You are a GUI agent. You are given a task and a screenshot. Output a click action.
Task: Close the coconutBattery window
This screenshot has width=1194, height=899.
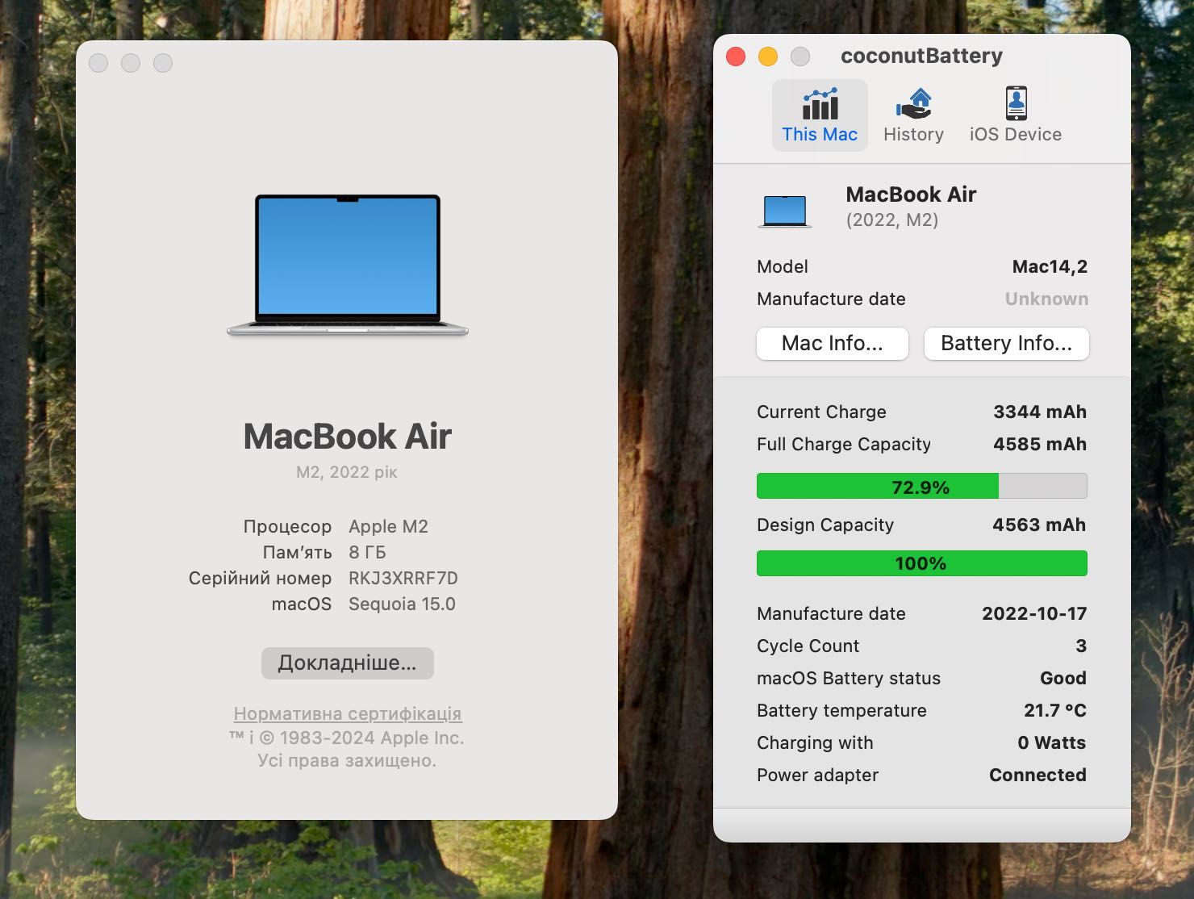tap(736, 56)
